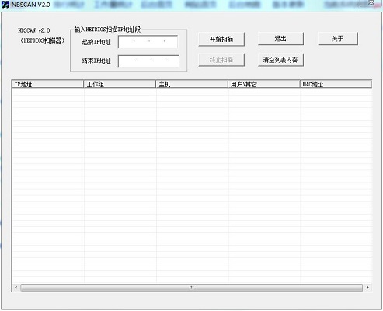Click the 主机 column header
The image size is (383, 311).
click(x=192, y=84)
